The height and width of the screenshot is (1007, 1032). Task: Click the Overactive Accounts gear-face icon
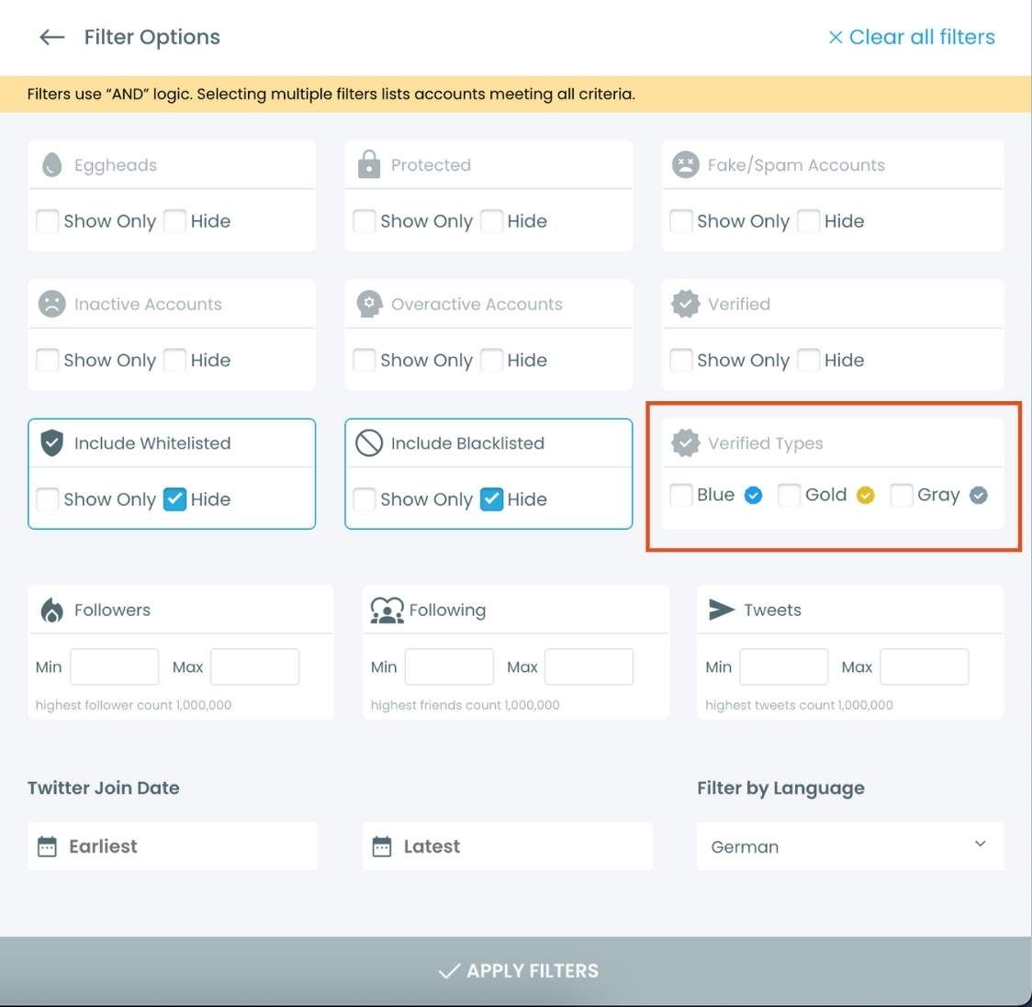click(x=368, y=304)
